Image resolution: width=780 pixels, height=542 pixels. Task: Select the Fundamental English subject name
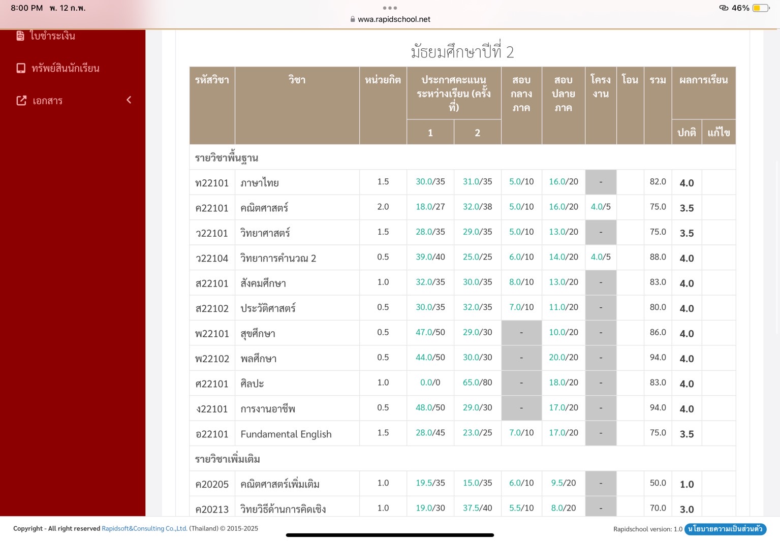286,434
